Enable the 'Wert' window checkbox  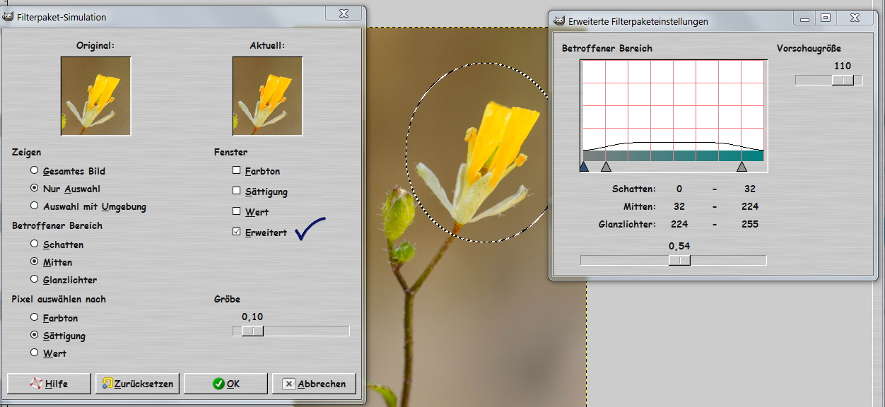237,211
